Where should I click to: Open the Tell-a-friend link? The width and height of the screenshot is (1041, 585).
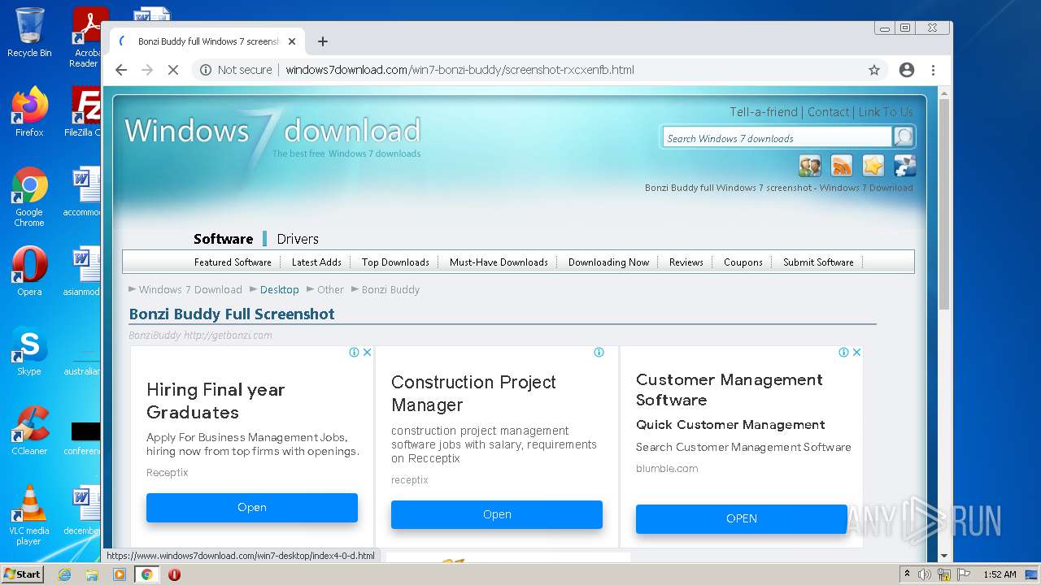[x=764, y=112]
